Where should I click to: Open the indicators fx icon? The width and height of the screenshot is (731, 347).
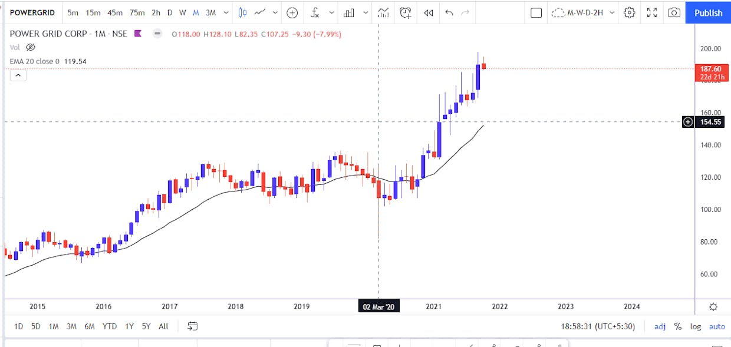[x=315, y=12]
